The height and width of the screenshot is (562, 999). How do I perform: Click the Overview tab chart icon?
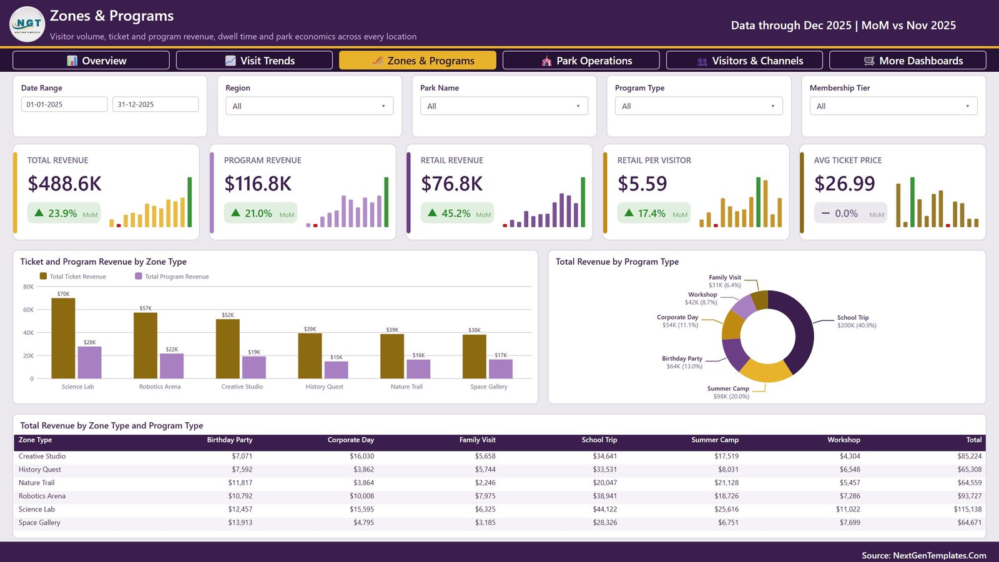(72, 61)
